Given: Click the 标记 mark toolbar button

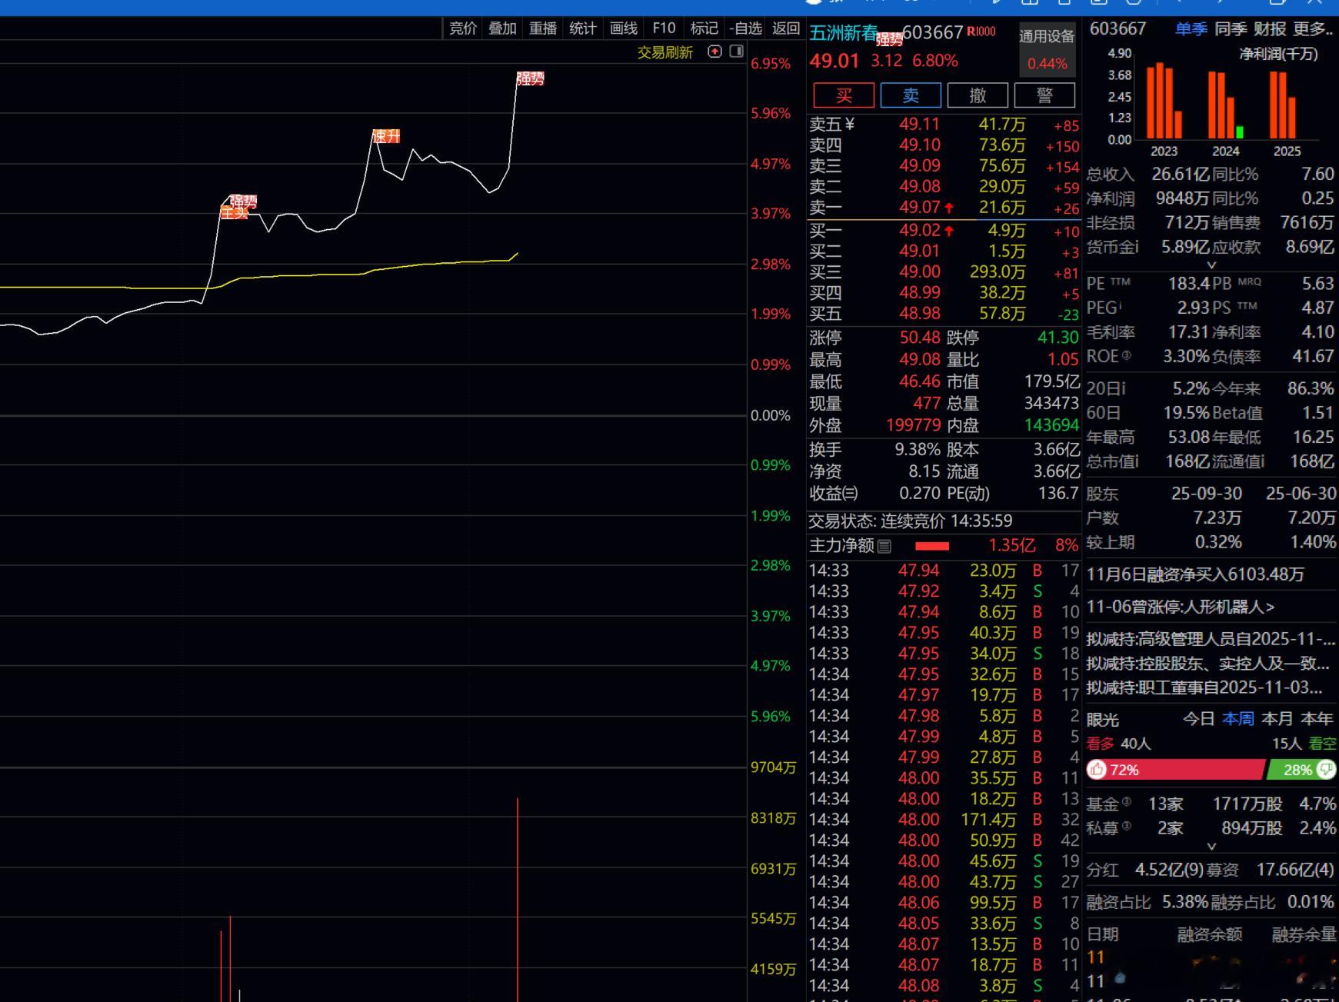Looking at the screenshot, I should click(x=704, y=28).
